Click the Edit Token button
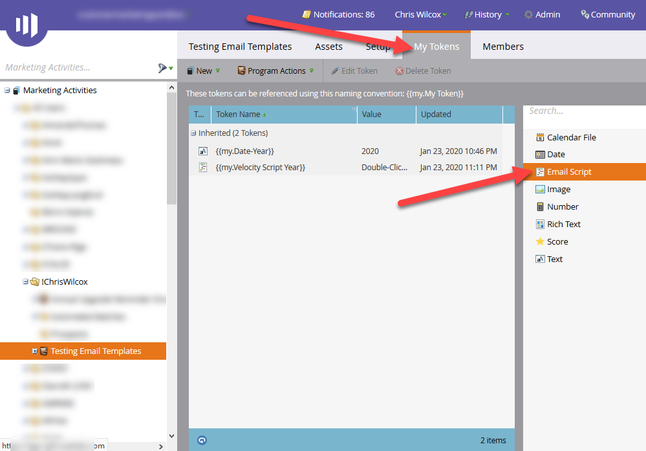 tap(354, 71)
